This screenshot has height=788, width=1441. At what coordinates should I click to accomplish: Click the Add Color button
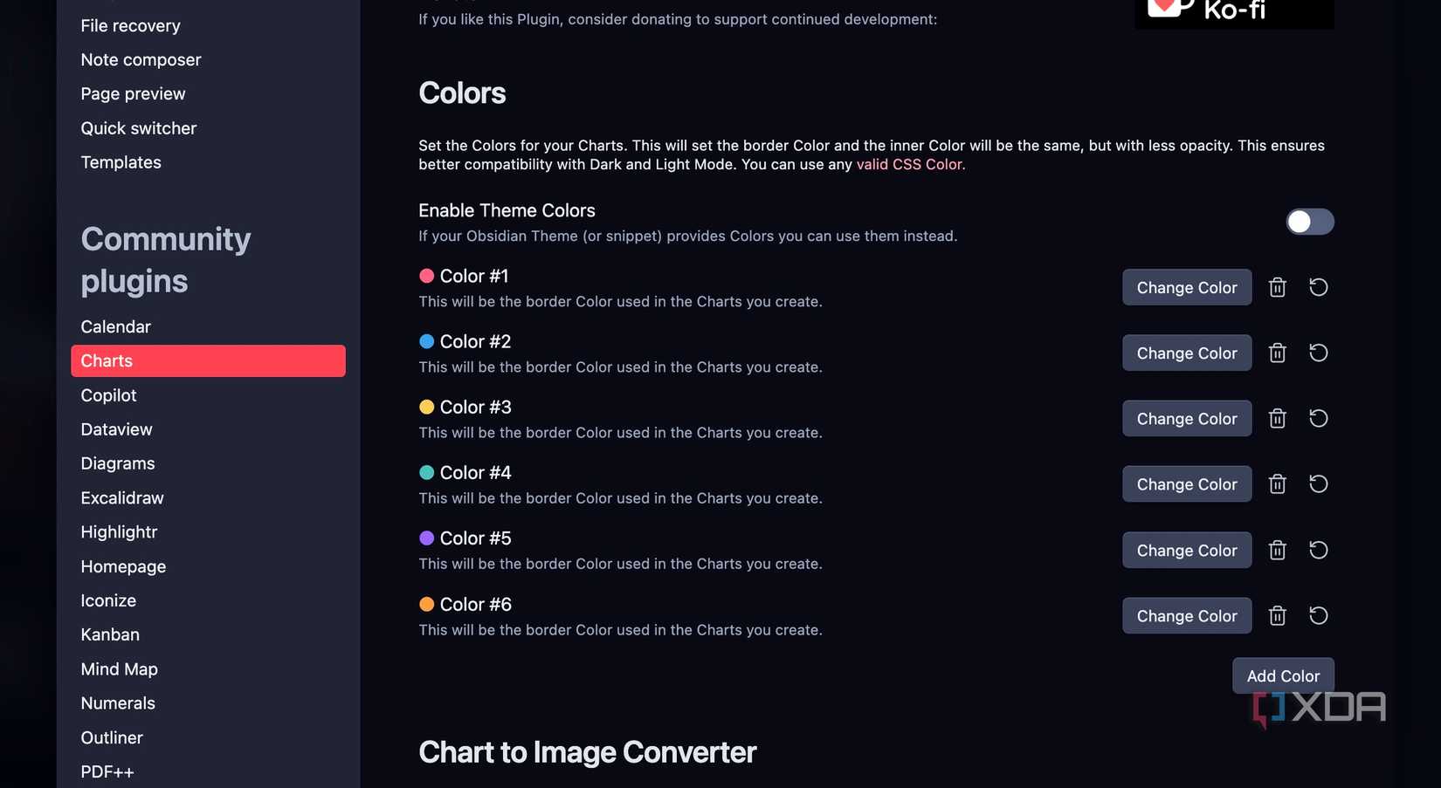tap(1282, 675)
